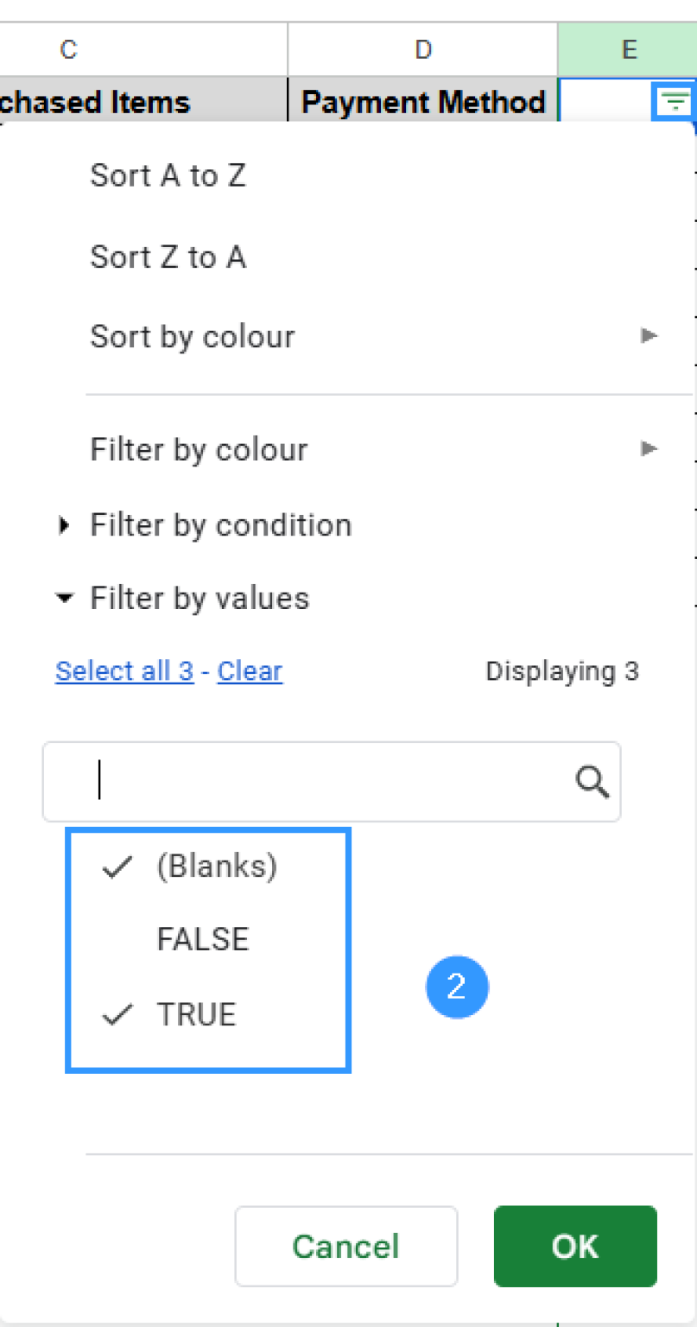Collapse Filter by values
This screenshot has width=697, height=1327.
pos(200,598)
